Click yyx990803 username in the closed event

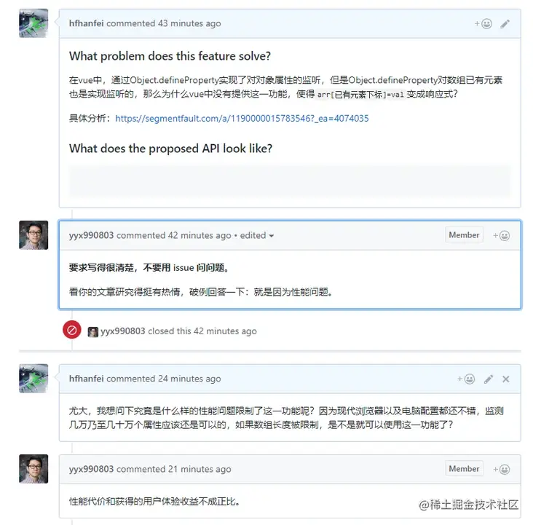(123, 331)
